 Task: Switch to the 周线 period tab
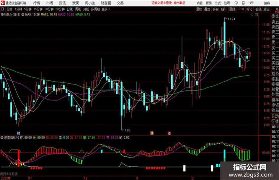78,9
